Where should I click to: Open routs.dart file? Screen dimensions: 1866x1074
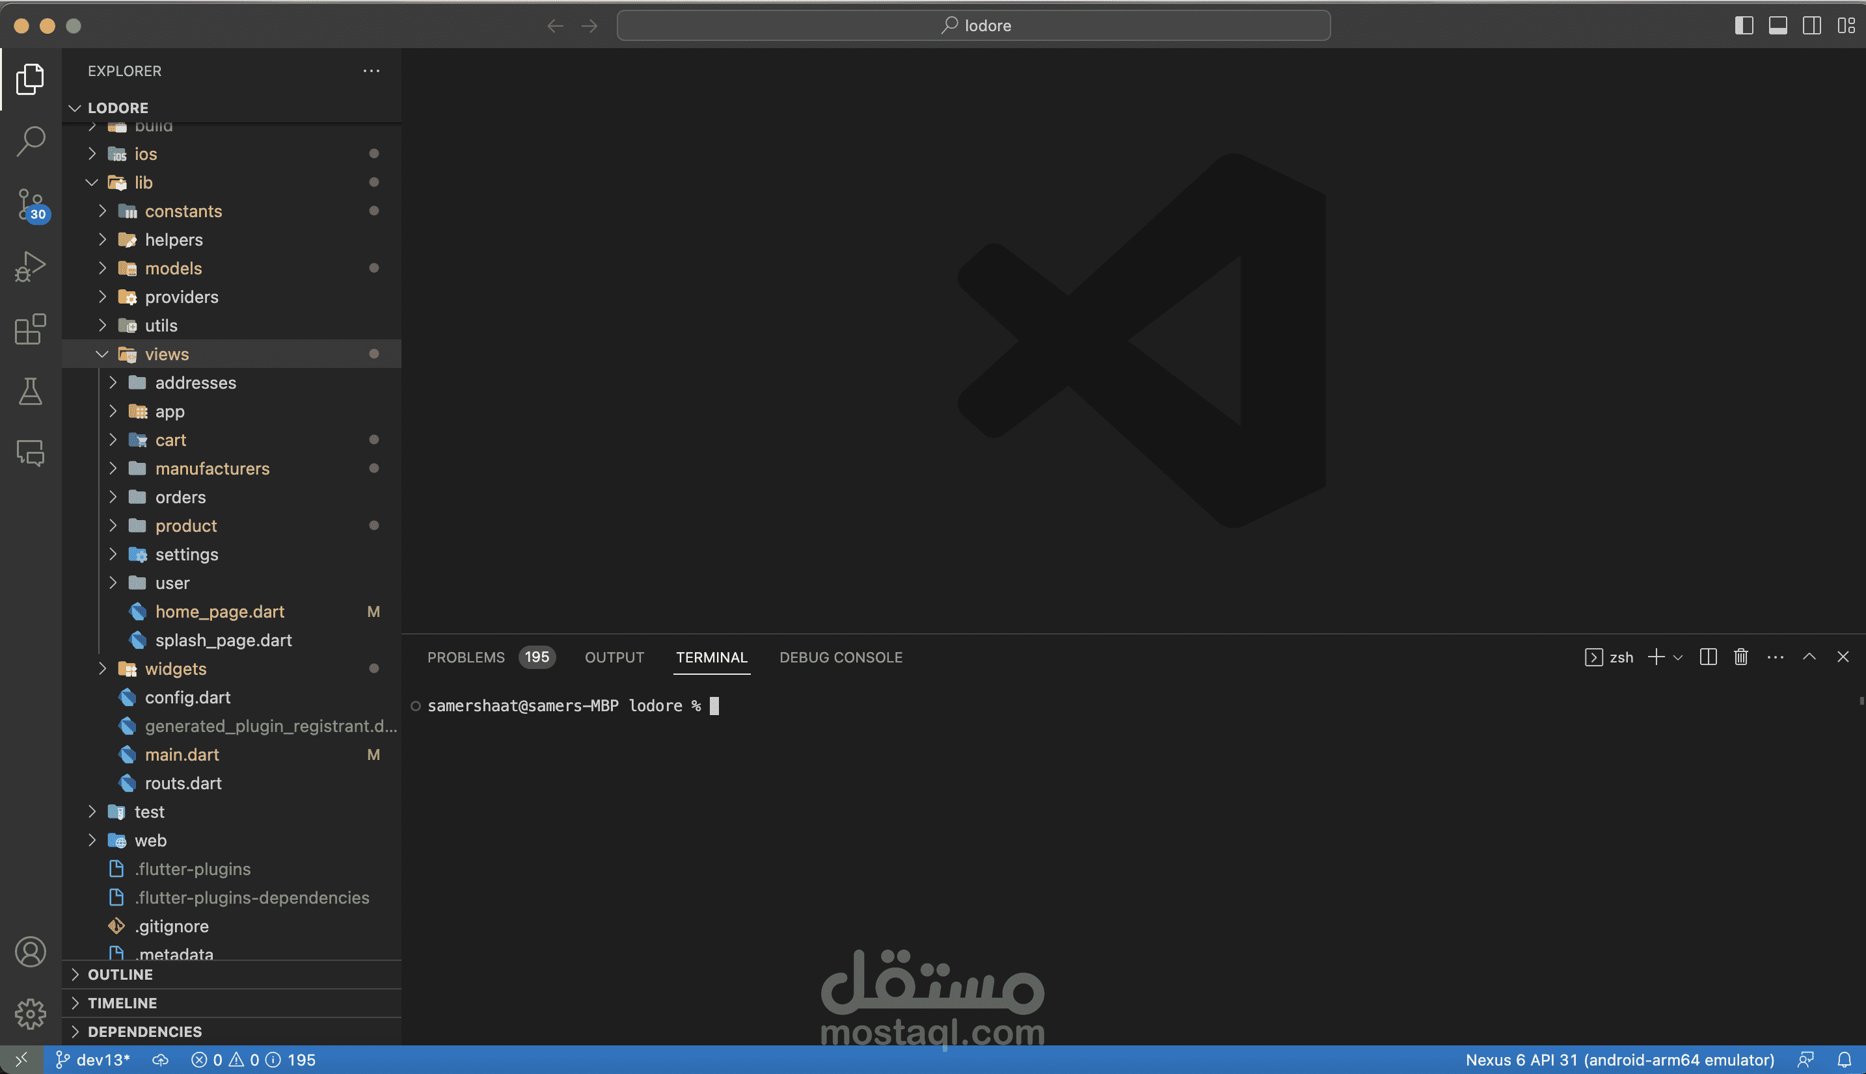(x=232, y=783)
